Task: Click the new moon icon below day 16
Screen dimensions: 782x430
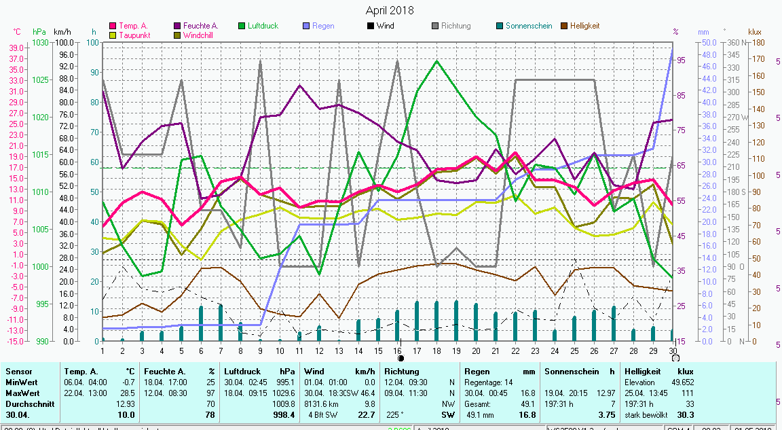Action: point(401,358)
